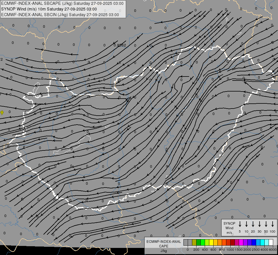Select the dark green CAPE legend swatch
278x255 pixels.
pos(198,242)
